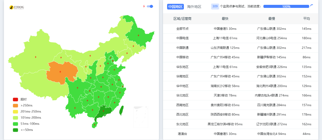Click the 100% progress bar
This screenshot has width=322, height=140.
click(x=286, y=6)
